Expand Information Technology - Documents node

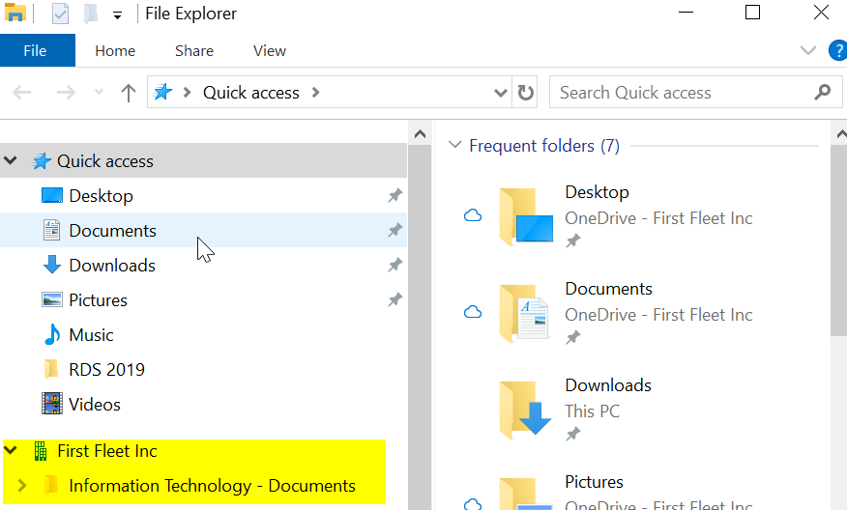[x=22, y=485]
